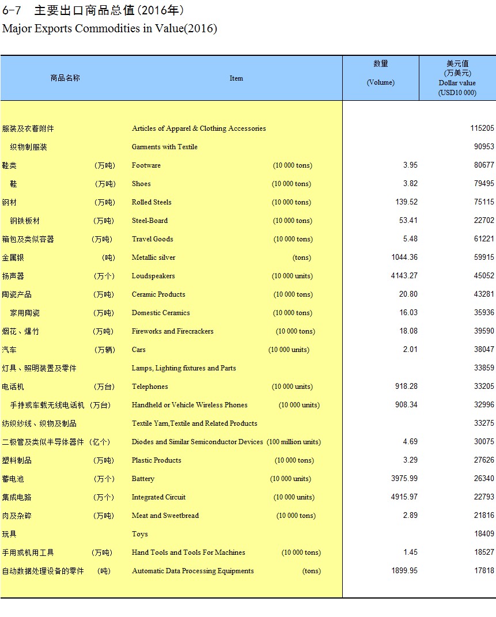The height and width of the screenshot is (617, 496).
Task: Click the value 61221
Action: click(484, 239)
